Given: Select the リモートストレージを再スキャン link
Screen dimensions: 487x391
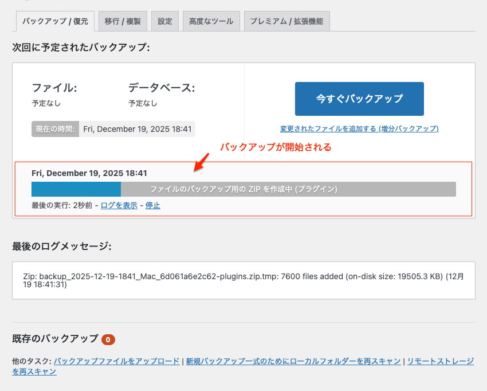Looking at the screenshot, I should 440,361.
